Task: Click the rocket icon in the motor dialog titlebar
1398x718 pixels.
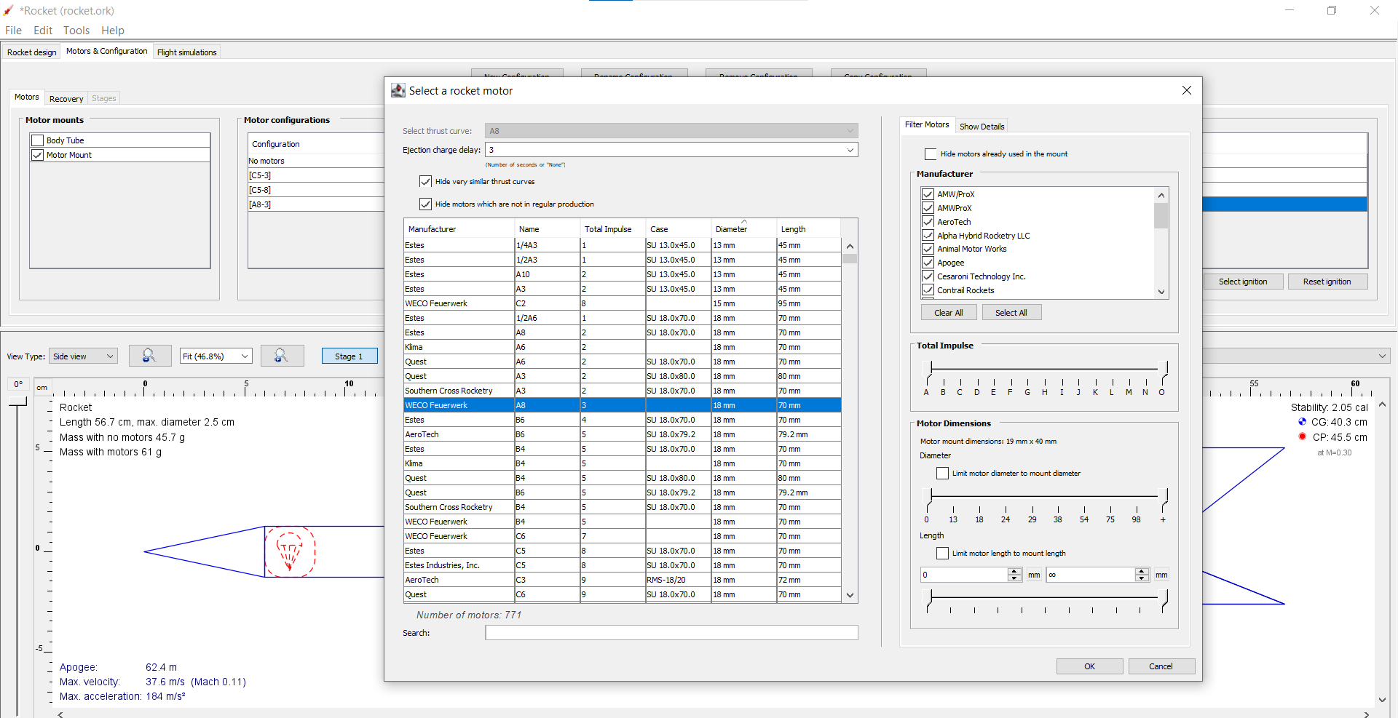Action: click(x=398, y=90)
